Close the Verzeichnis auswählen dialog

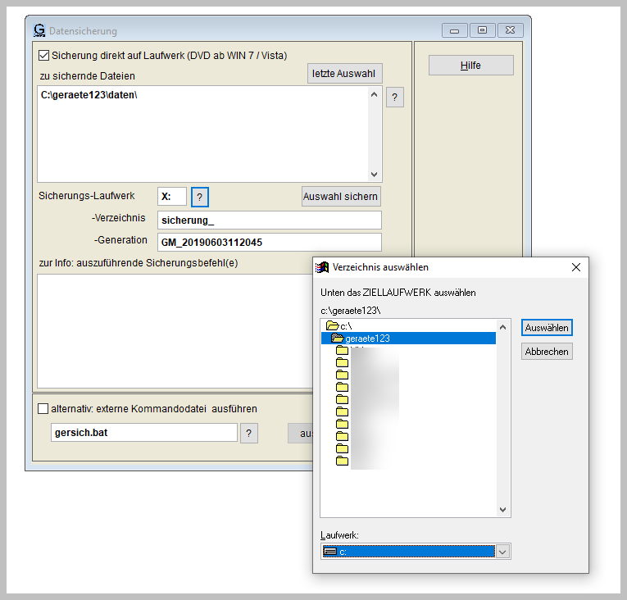click(575, 267)
